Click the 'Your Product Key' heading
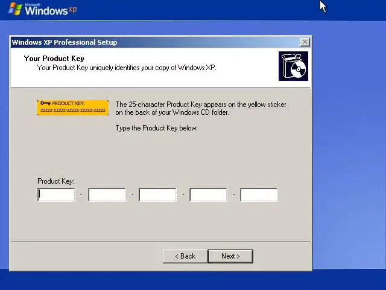 (54, 59)
